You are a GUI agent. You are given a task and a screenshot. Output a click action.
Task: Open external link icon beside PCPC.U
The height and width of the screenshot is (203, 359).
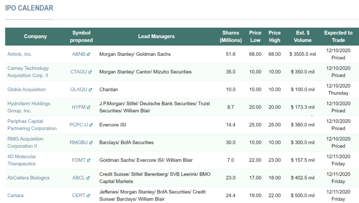tap(91, 125)
